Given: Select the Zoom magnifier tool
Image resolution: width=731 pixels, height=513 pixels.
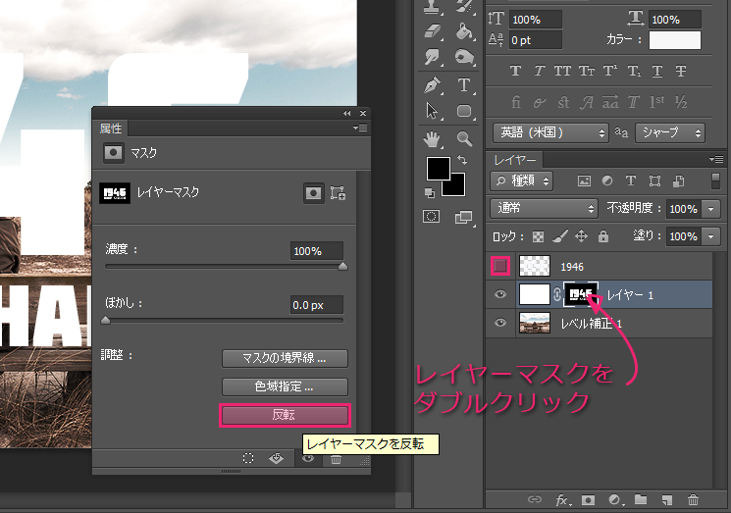Looking at the screenshot, I should (464, 138).
